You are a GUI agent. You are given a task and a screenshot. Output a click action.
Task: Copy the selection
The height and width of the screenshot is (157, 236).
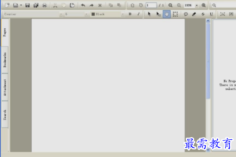[x=64, y=5]
